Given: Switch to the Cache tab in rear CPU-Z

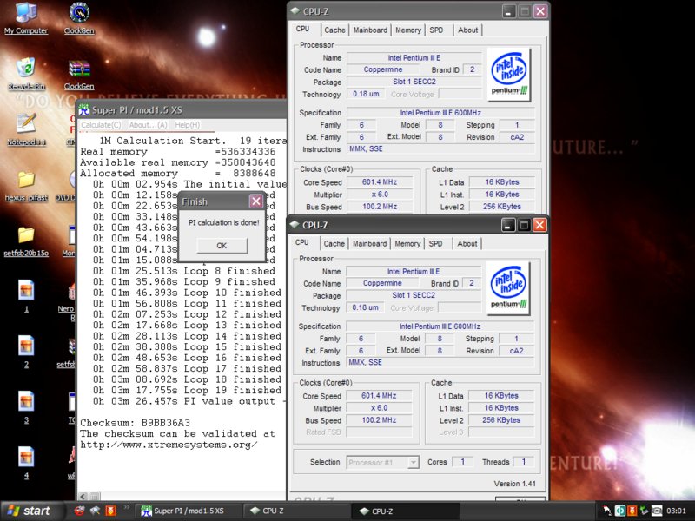Looking at the screenshot, I should 334,30.
